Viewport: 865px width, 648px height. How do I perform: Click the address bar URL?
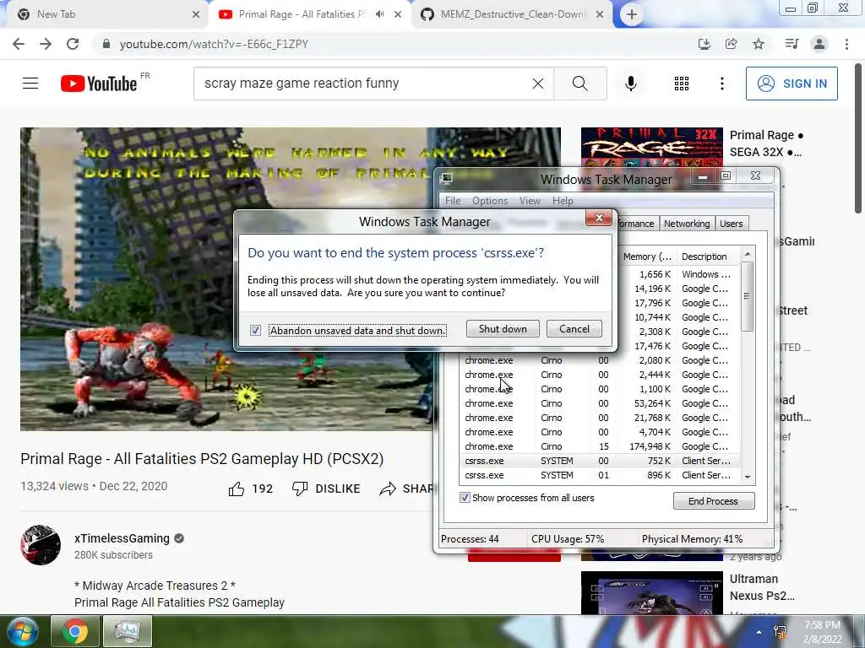pos(214,44)
